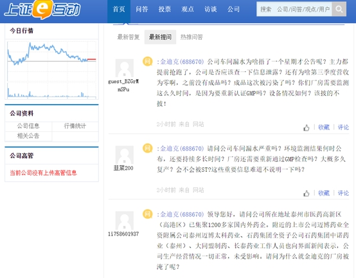Click avatar of user 韭菜200
Screen dimensions: 356x278
point(125,155)
